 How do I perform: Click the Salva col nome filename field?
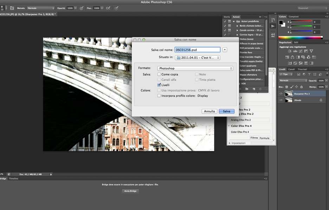tap(197, 50)
